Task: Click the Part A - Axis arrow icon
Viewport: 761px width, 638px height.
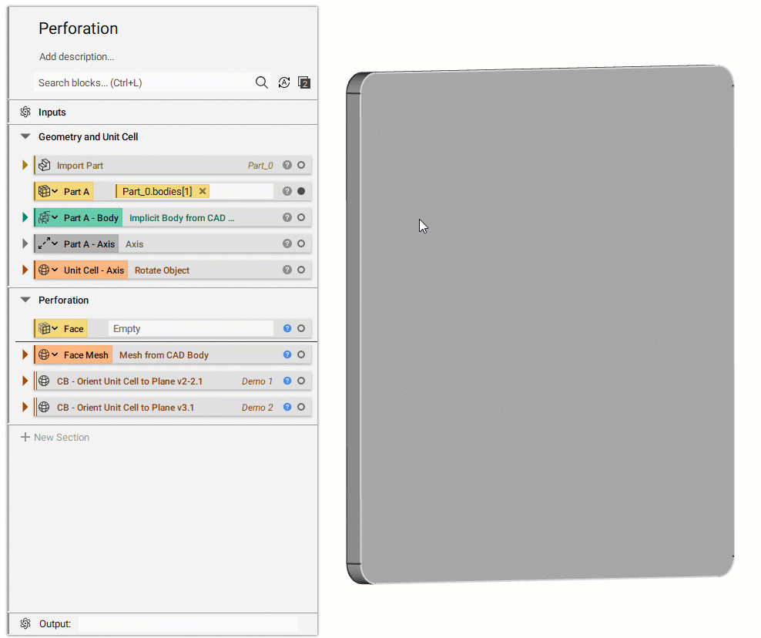Action: pyautogui.click(x=44, y=243)
